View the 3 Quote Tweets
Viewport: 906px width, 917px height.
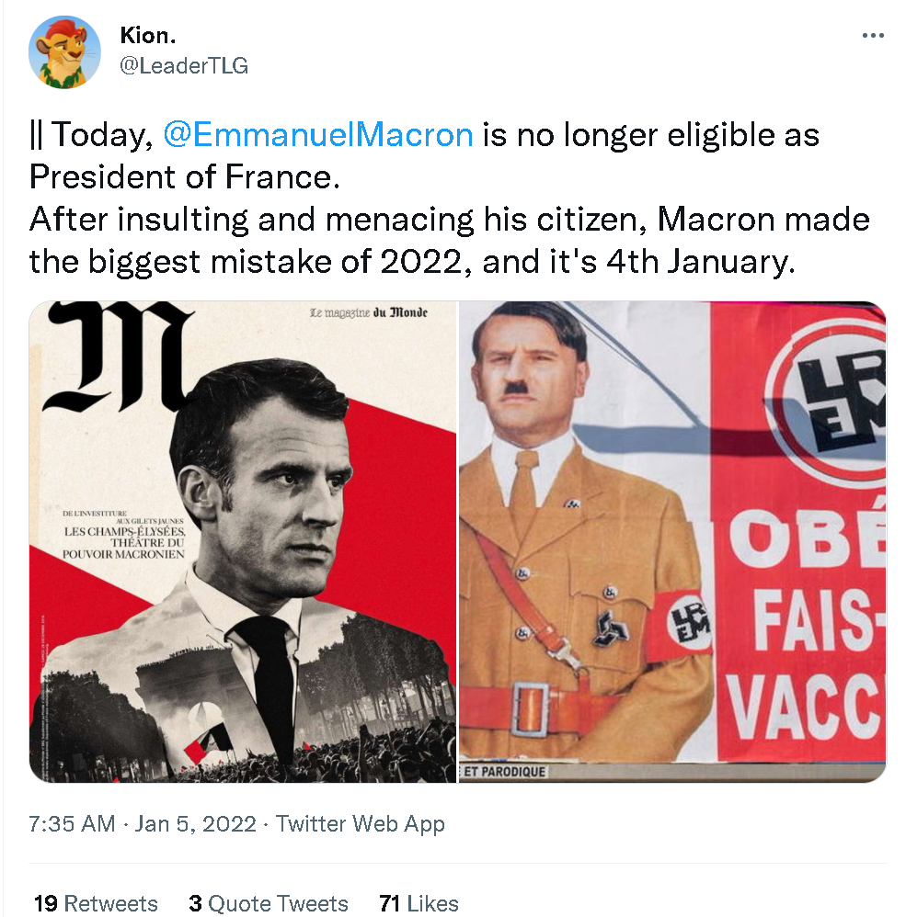click(269, 903)
